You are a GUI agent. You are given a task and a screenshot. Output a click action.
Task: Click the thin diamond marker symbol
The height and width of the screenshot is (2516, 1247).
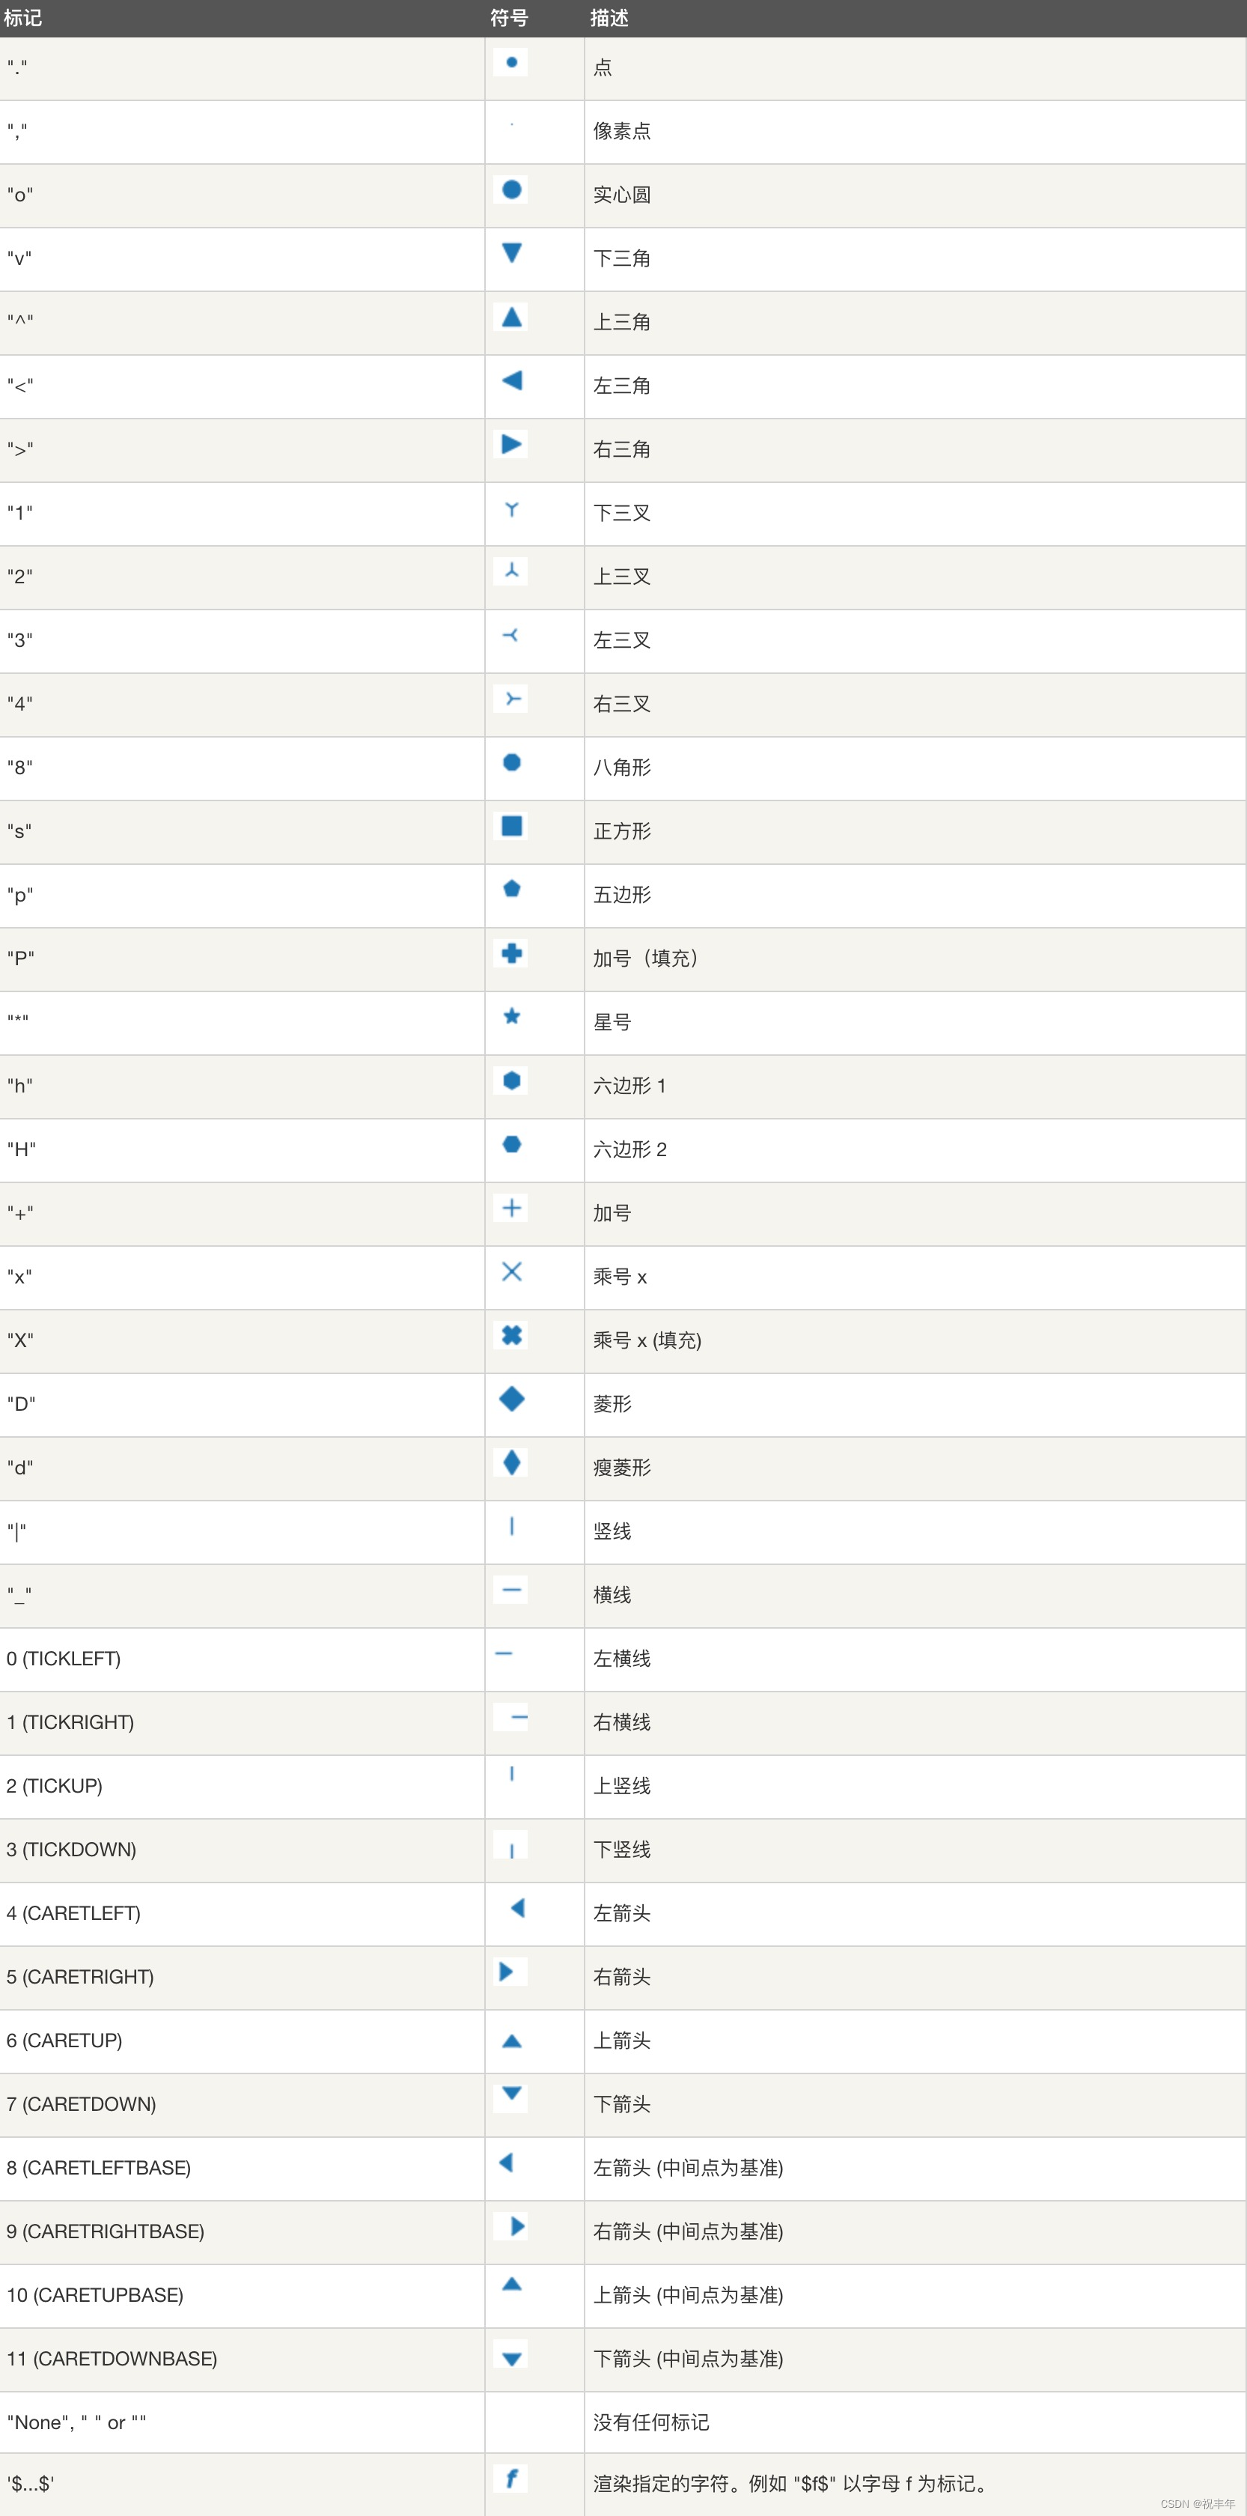point(512,1462)
